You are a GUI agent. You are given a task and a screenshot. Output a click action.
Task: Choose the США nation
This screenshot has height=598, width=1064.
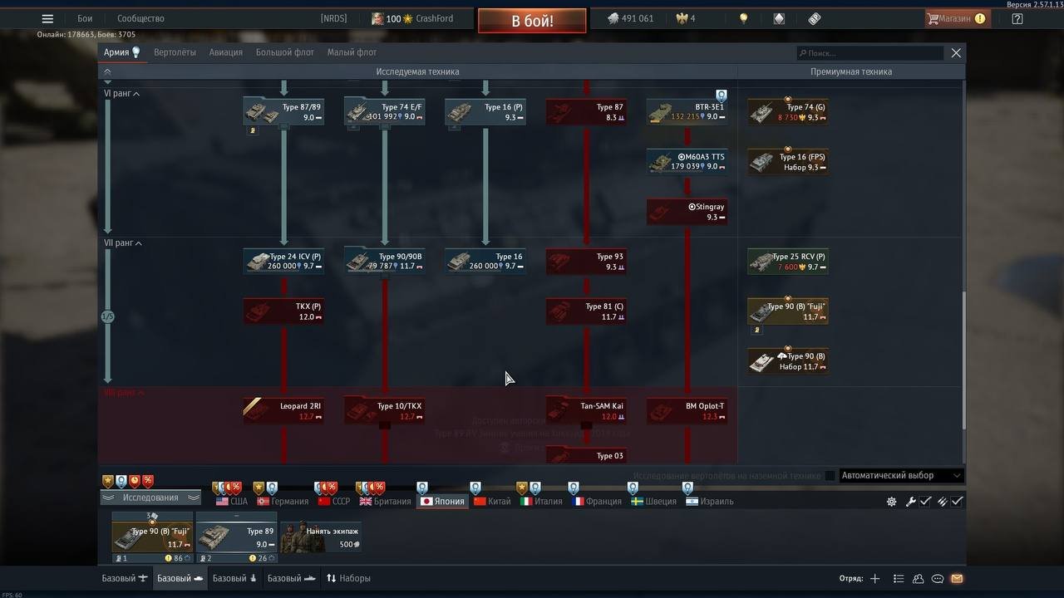tap(232, 502)
